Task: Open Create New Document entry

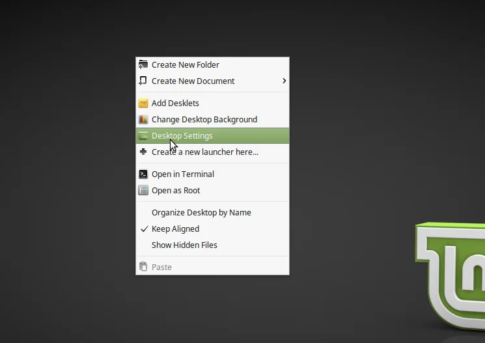Action: (212, 81)
